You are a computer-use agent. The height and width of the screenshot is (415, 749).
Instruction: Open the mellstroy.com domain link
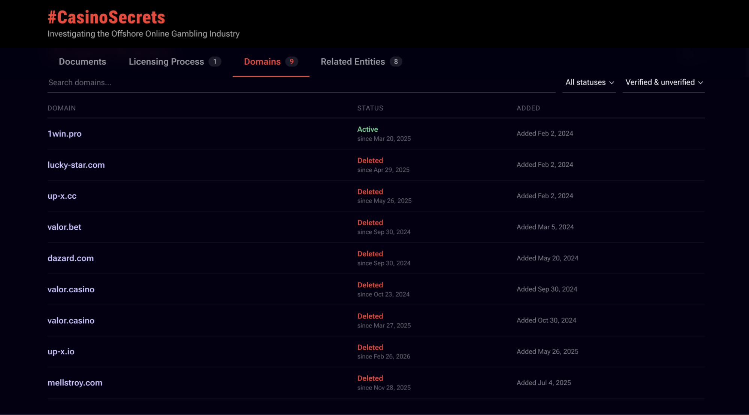(75, 383)
